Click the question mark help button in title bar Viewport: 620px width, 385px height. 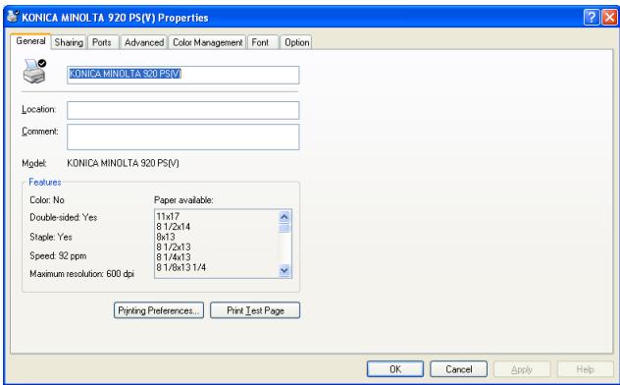591,18
